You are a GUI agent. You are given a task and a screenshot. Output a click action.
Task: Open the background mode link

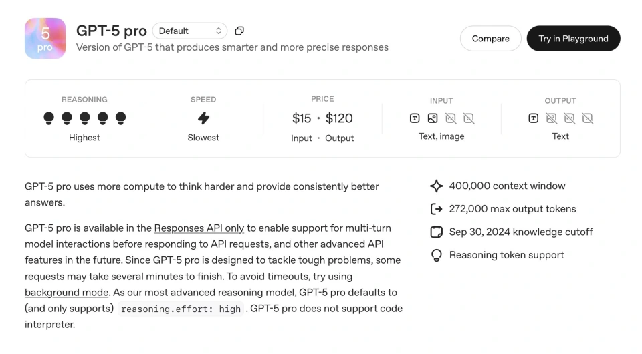66,292
